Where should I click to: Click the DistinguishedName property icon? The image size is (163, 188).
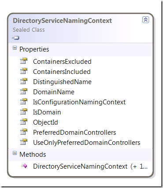pos(24,81)
